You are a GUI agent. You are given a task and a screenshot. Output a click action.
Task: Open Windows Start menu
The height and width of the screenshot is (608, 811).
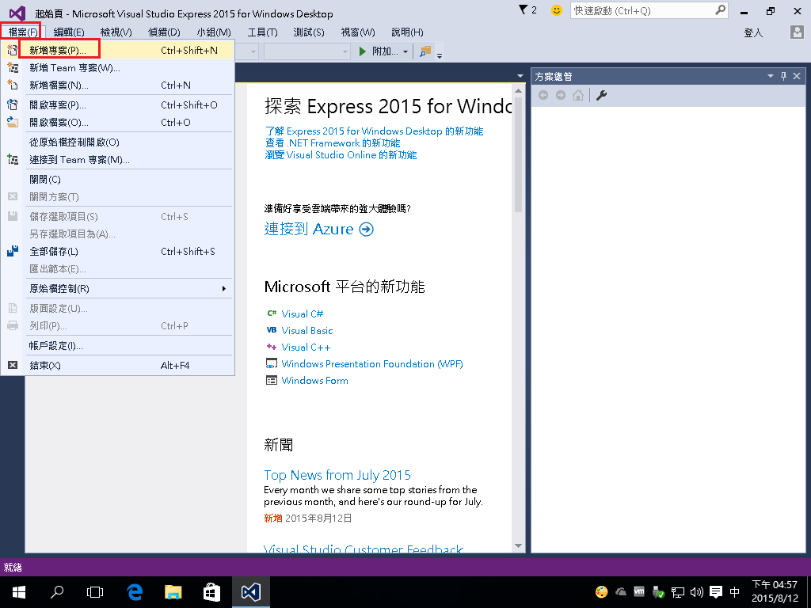click(x=19, y=592)
